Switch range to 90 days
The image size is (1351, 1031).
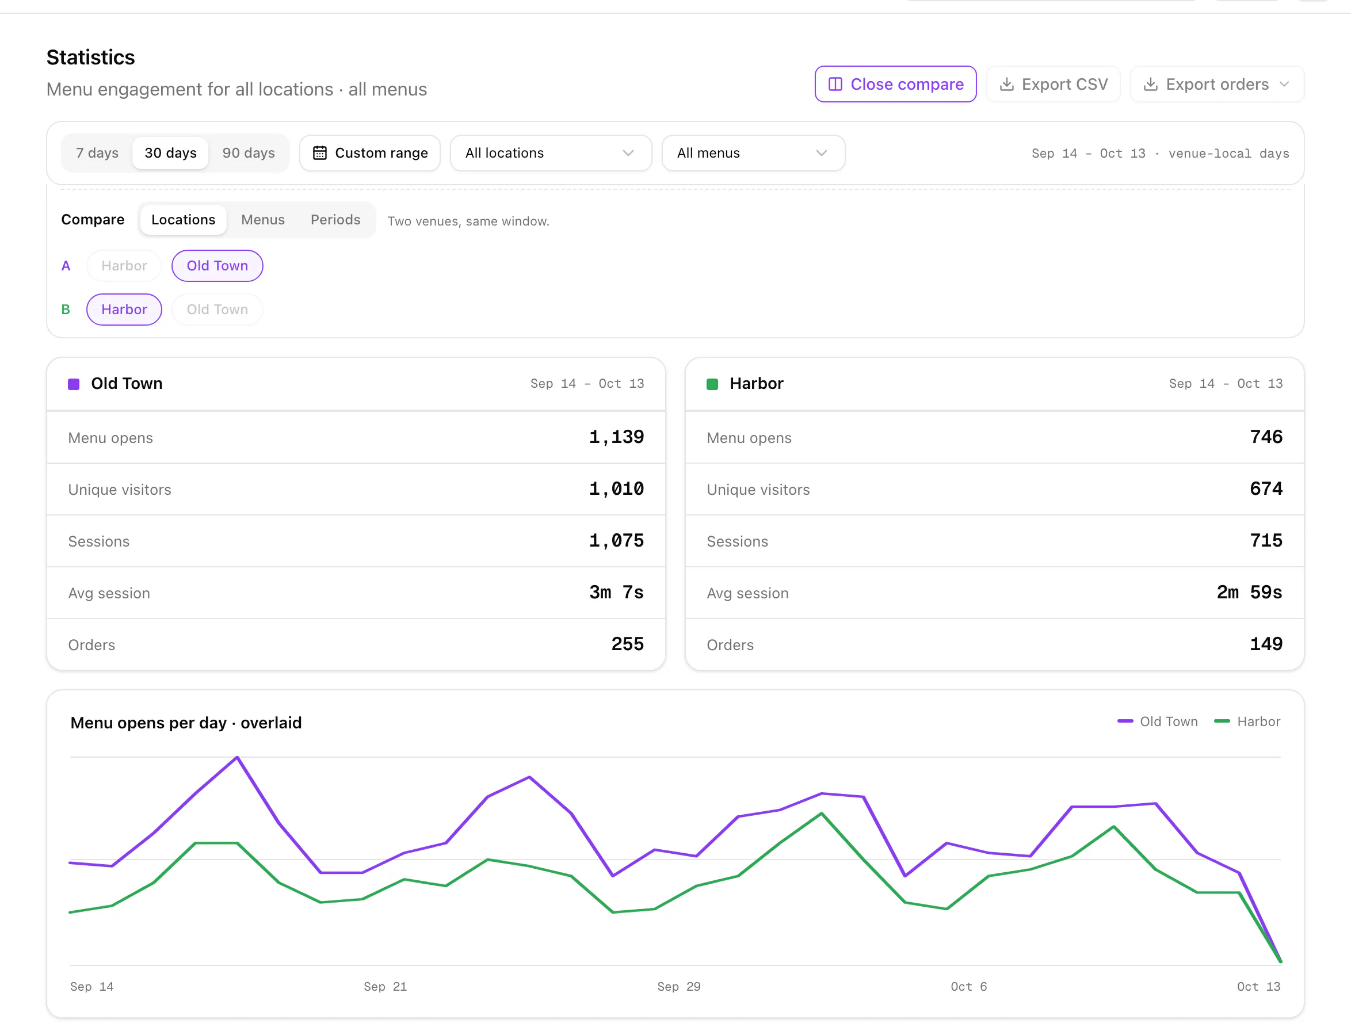coord(249,153)
